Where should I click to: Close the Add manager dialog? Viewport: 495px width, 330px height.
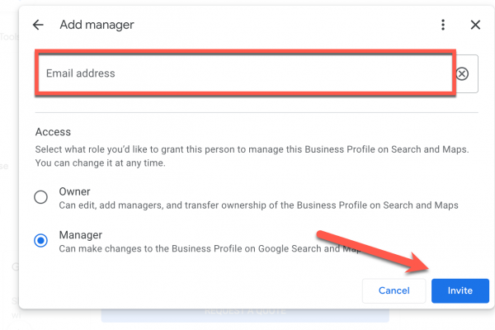475,25
